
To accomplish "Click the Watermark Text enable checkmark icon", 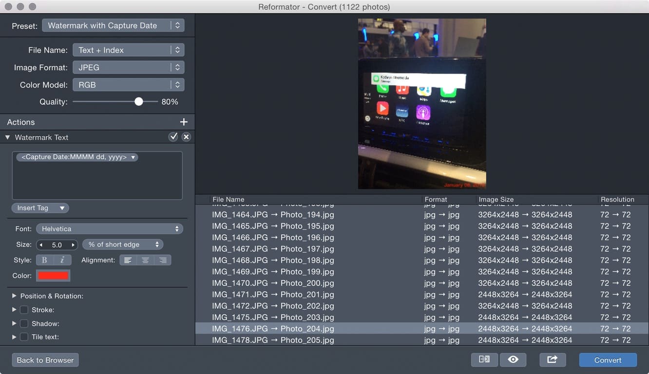I will (x=173, y=137).
